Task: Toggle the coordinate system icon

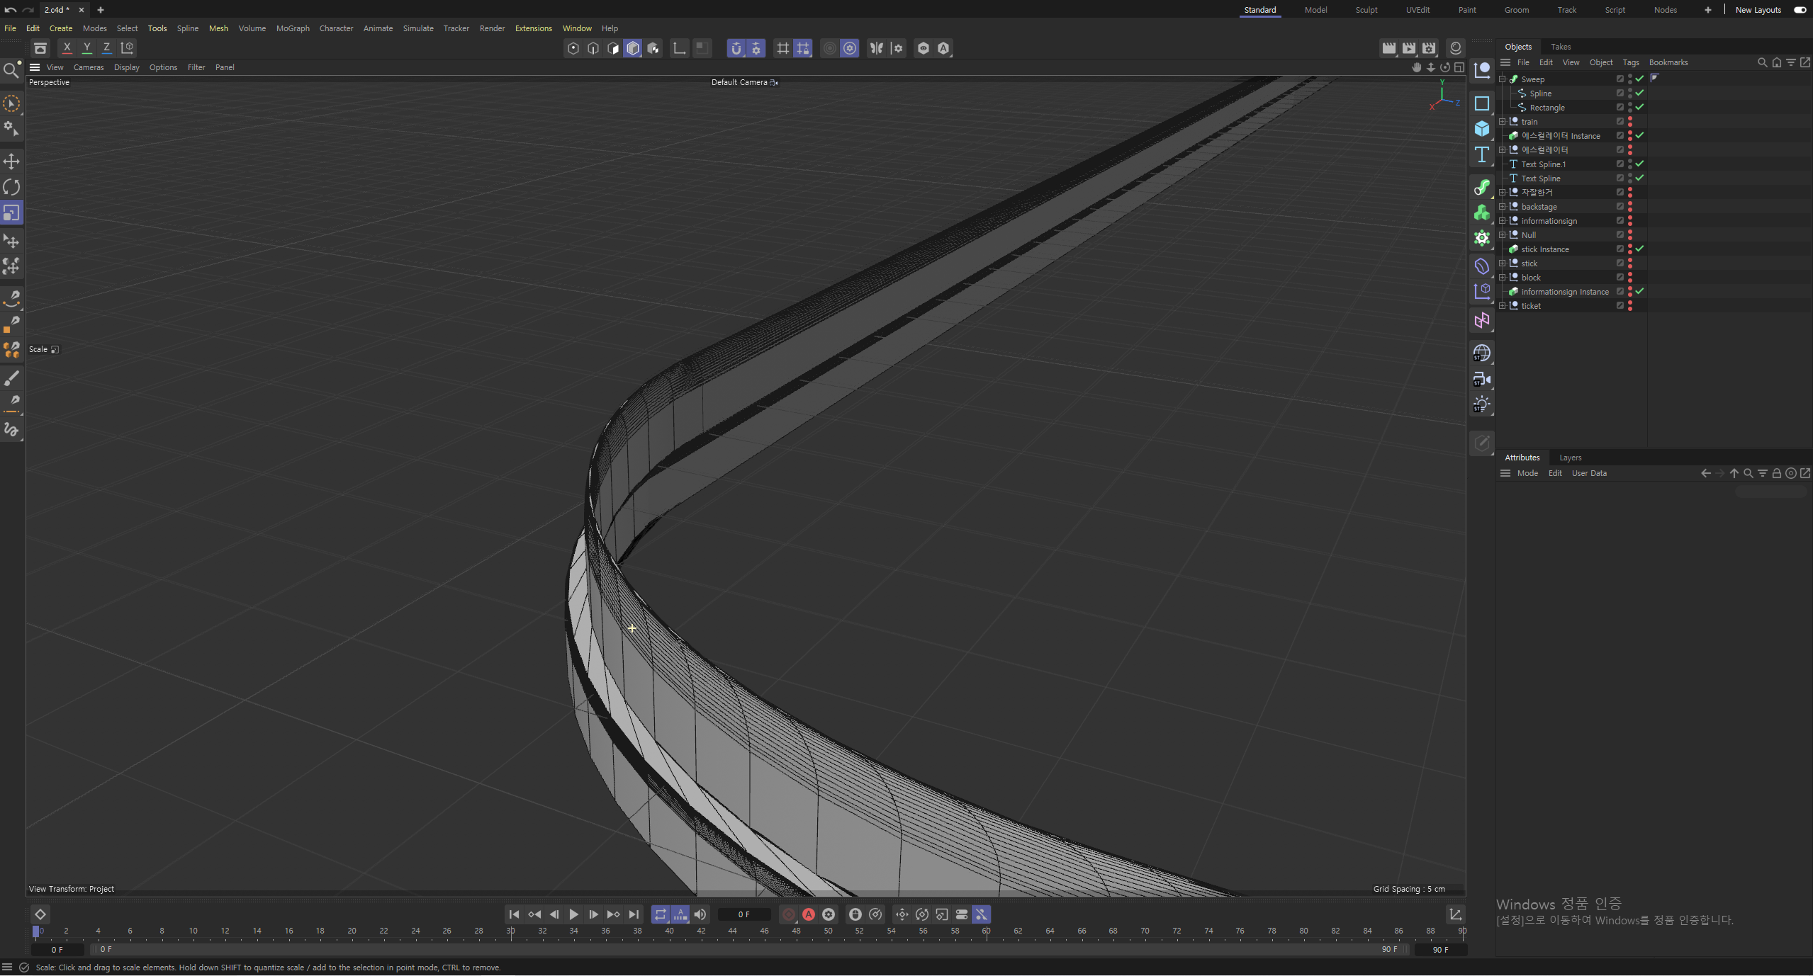Action: click(128, 47)
